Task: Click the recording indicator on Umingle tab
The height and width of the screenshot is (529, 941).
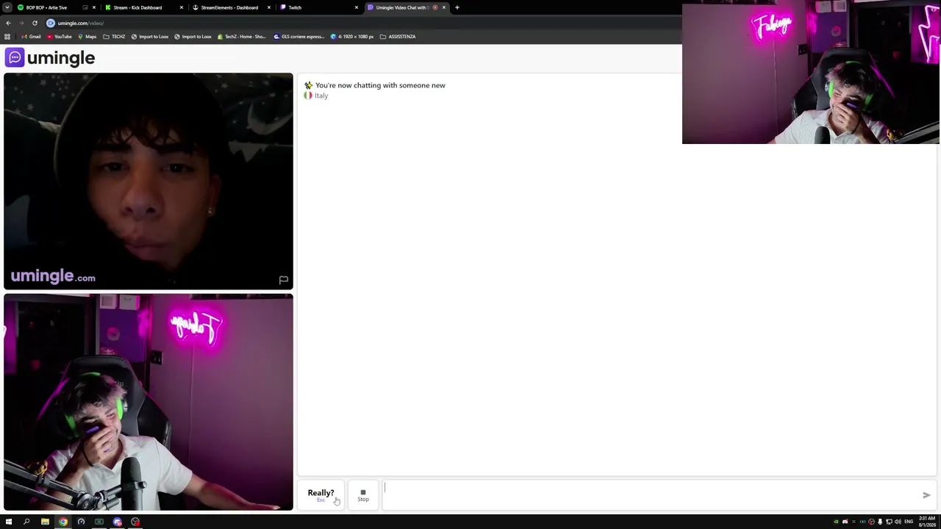Action: [x=435, y=7]
